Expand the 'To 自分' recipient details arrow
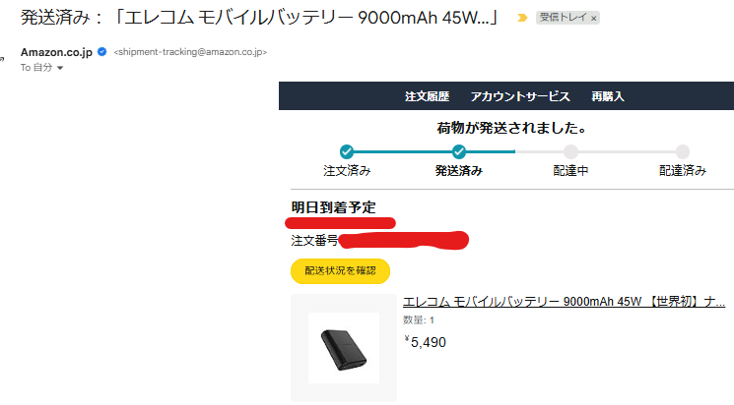This screenshot has height=405, width=734. pyautogui.click(x=60, y=69)
